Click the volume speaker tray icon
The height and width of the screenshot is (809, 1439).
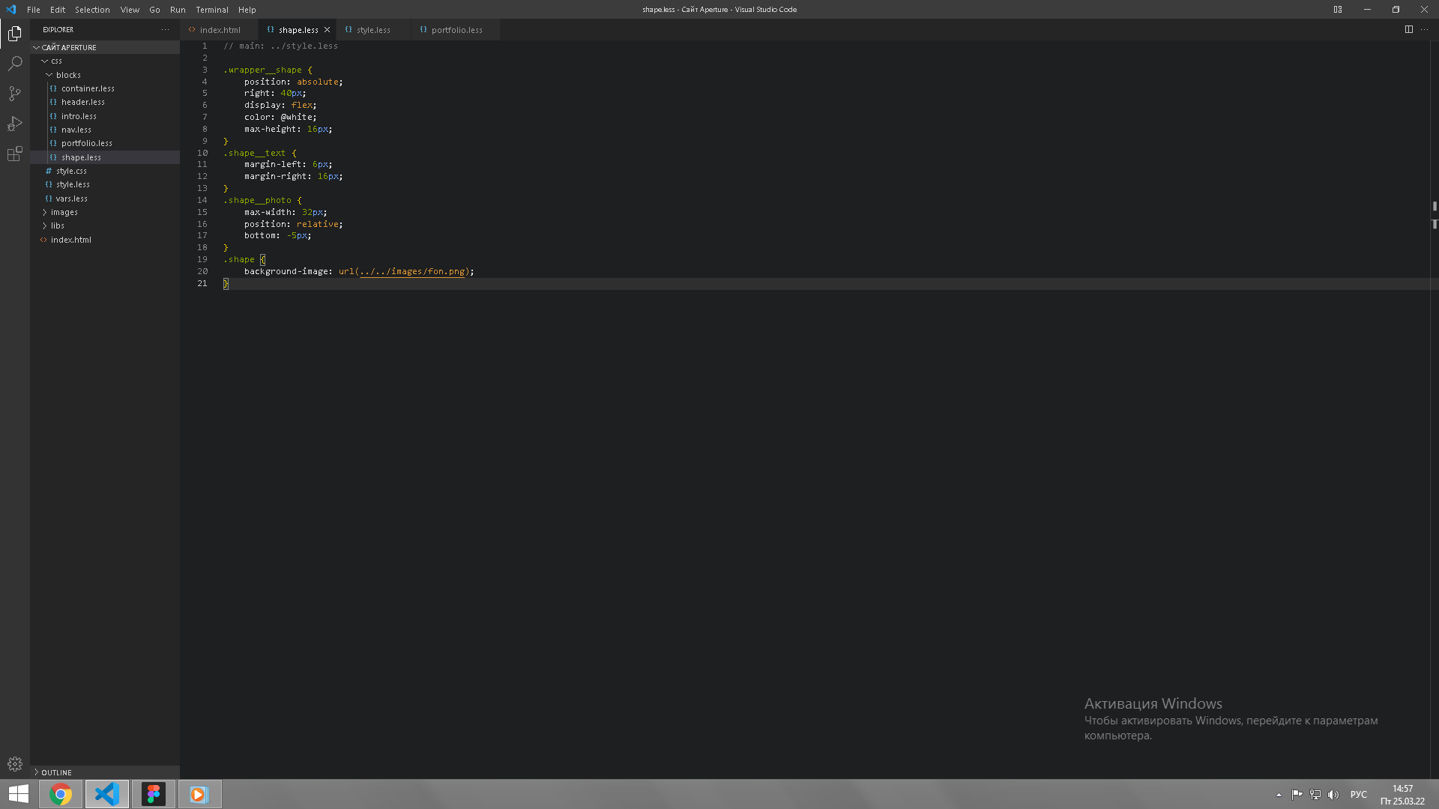point(1333,795)
